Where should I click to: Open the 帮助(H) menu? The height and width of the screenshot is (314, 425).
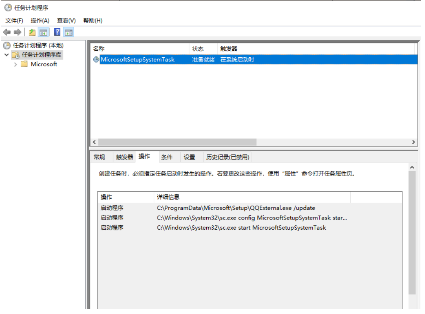[x=93, y=21]
